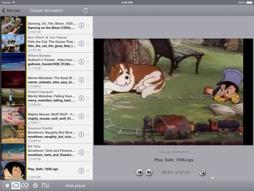Toggle continuous loop mode
The width and height of the screenshot is (254, 191).
(x=25, y=185)
